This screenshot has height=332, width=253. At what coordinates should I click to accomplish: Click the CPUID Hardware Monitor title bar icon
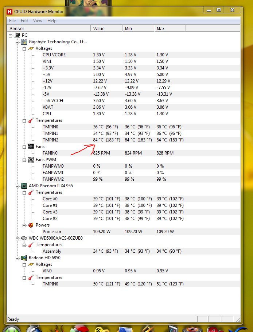pos(9,11)
